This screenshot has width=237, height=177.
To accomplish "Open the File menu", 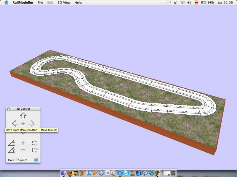I will (40, 2).
